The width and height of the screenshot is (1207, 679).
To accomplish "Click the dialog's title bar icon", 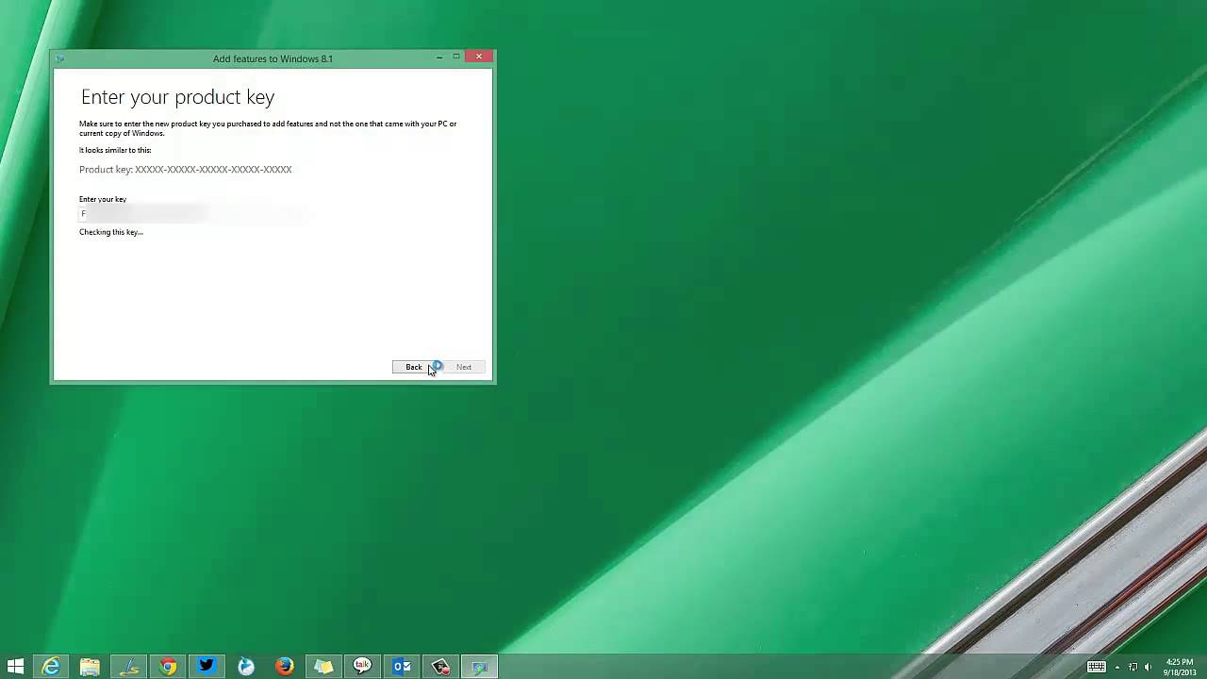I will point(60,58).
